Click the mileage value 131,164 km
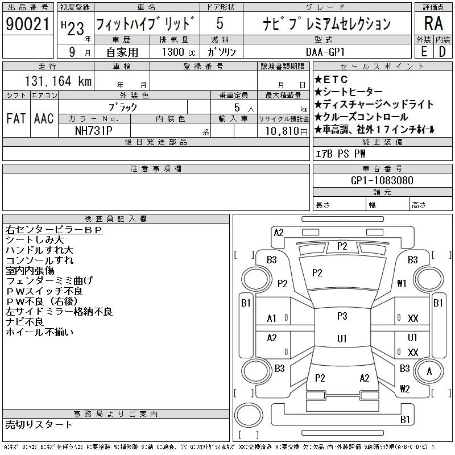 click(x=57, y=81)
